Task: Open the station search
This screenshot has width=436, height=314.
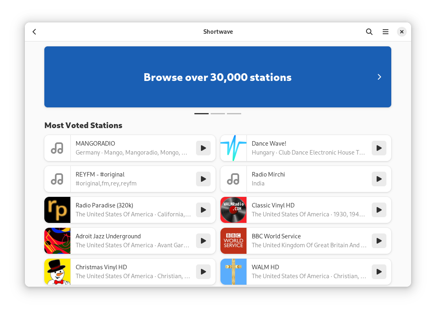Action: (369, 32)
